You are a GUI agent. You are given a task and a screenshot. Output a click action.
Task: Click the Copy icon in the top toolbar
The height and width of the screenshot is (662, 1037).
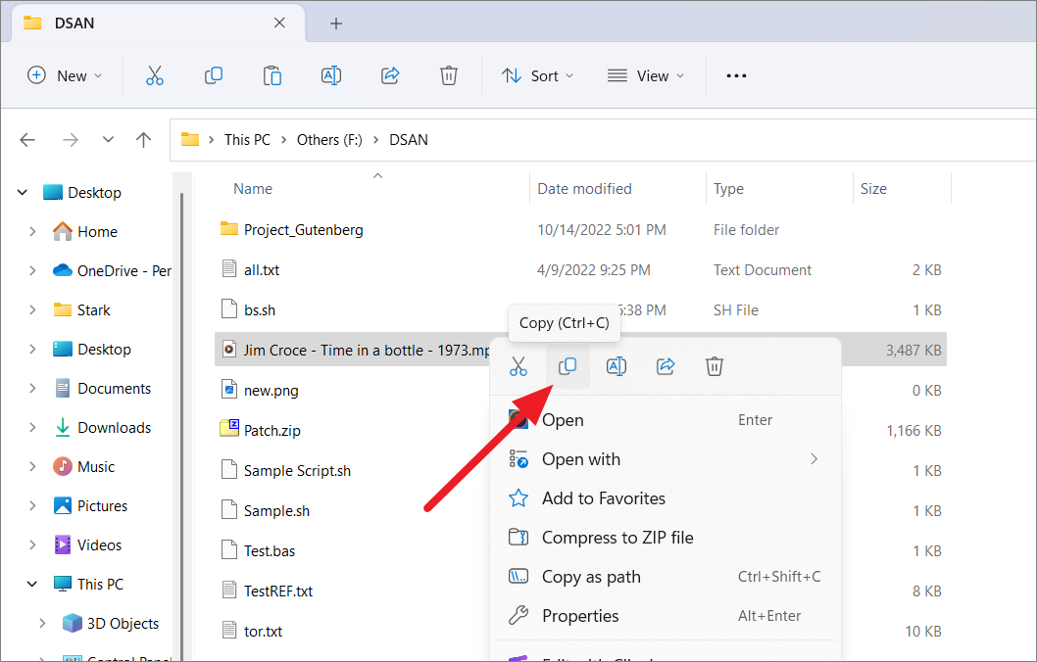point(213,76)
